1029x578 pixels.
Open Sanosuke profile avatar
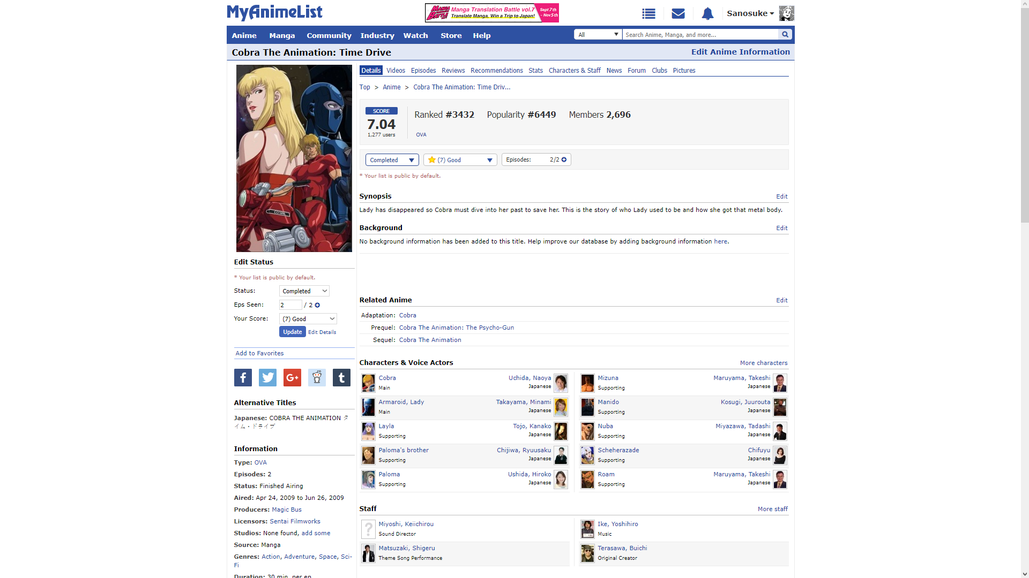(x=786, y=13)
